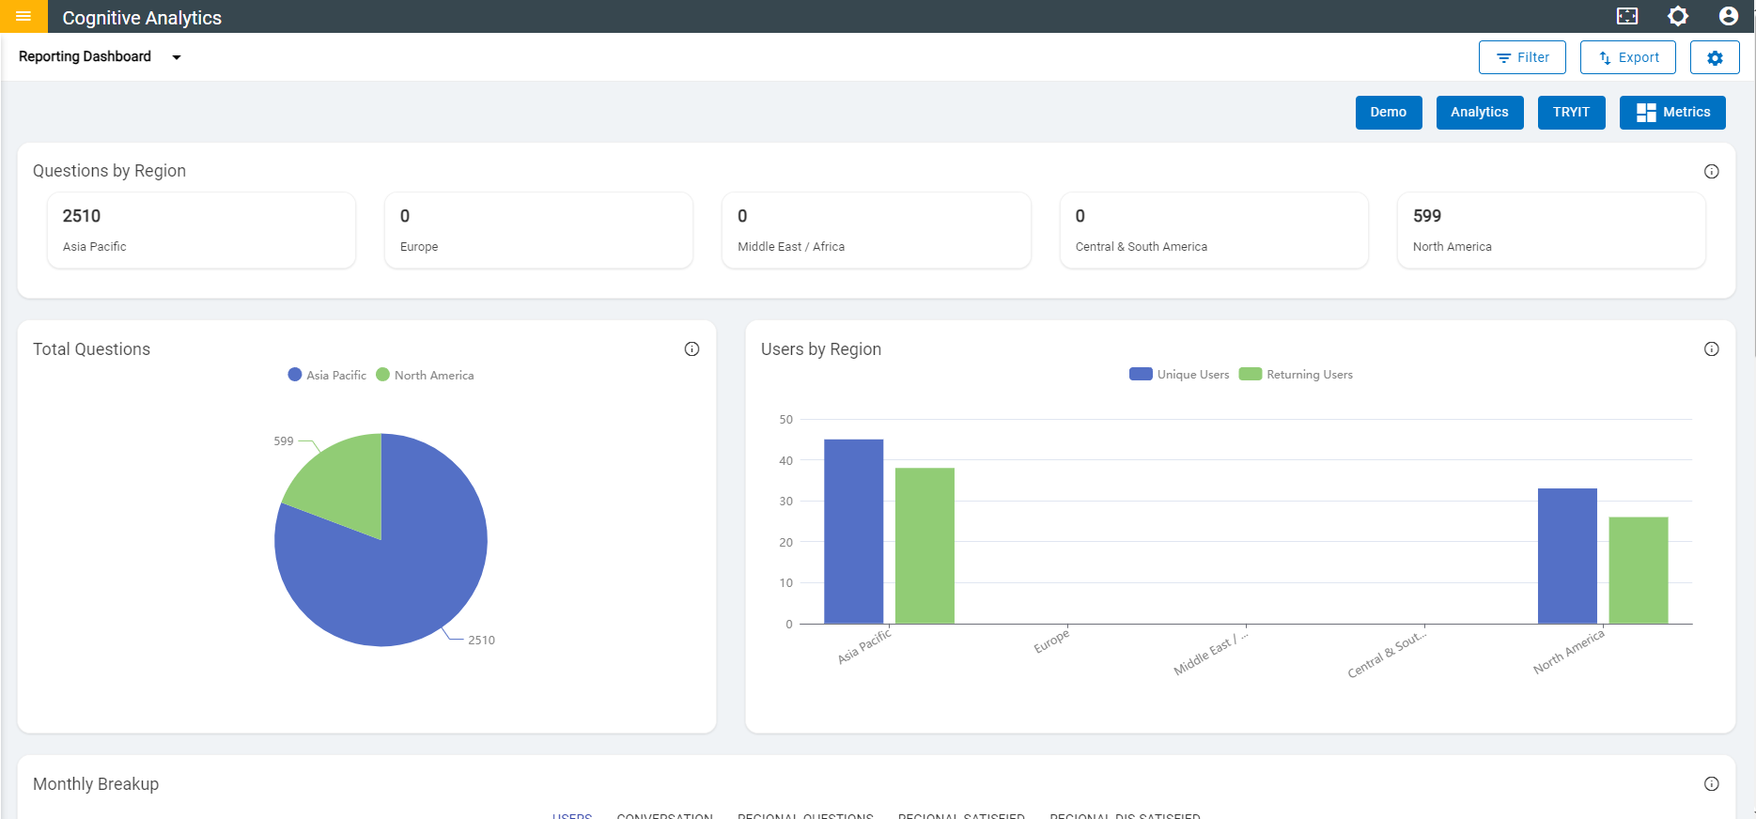Open the Filter options

point(1522,57)
